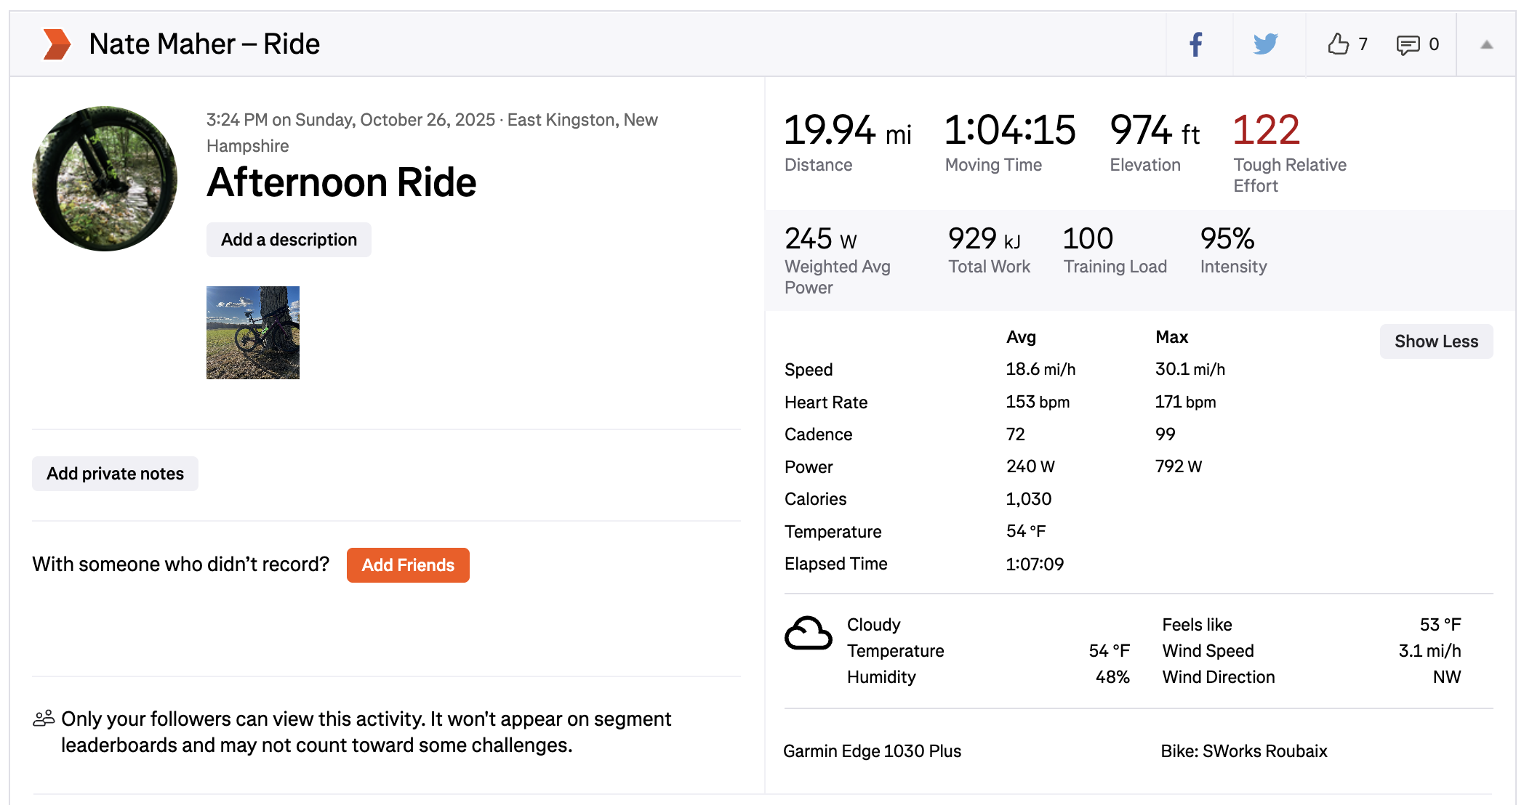Screen dimensions: 1524x805
Task: Click the 245 W Weighted Avg Power stat
Action: click(x=821, y=239)
